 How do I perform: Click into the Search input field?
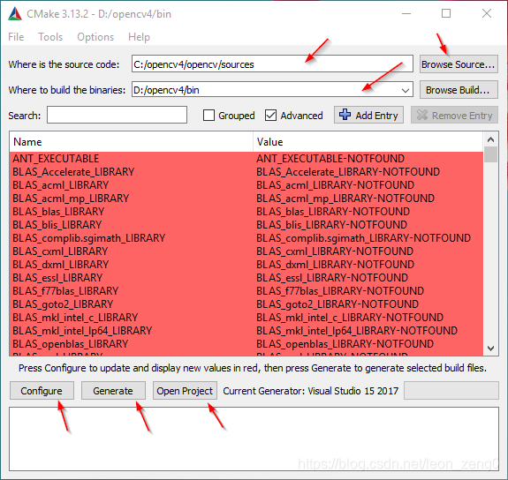click(117, 115)
